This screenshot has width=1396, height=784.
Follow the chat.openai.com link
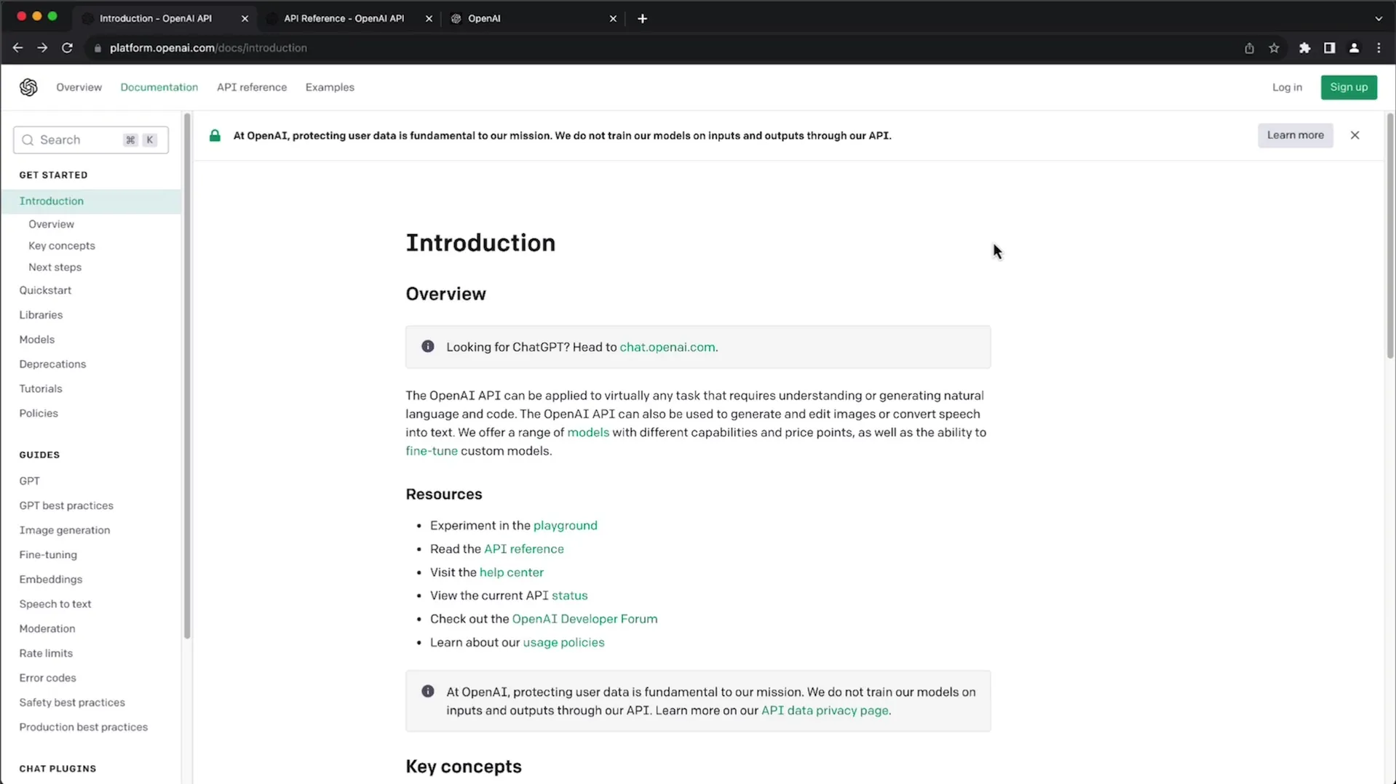click(x=667, y=347)
